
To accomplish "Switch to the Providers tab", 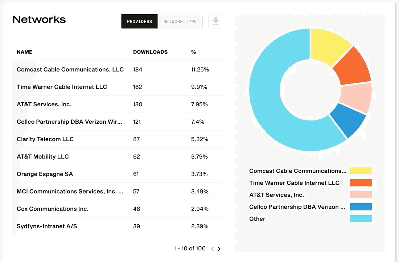I will point(139,21).
